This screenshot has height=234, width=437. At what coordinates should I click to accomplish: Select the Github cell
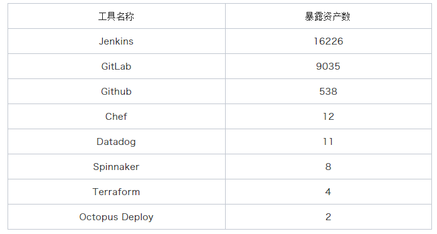coord(116,92)
